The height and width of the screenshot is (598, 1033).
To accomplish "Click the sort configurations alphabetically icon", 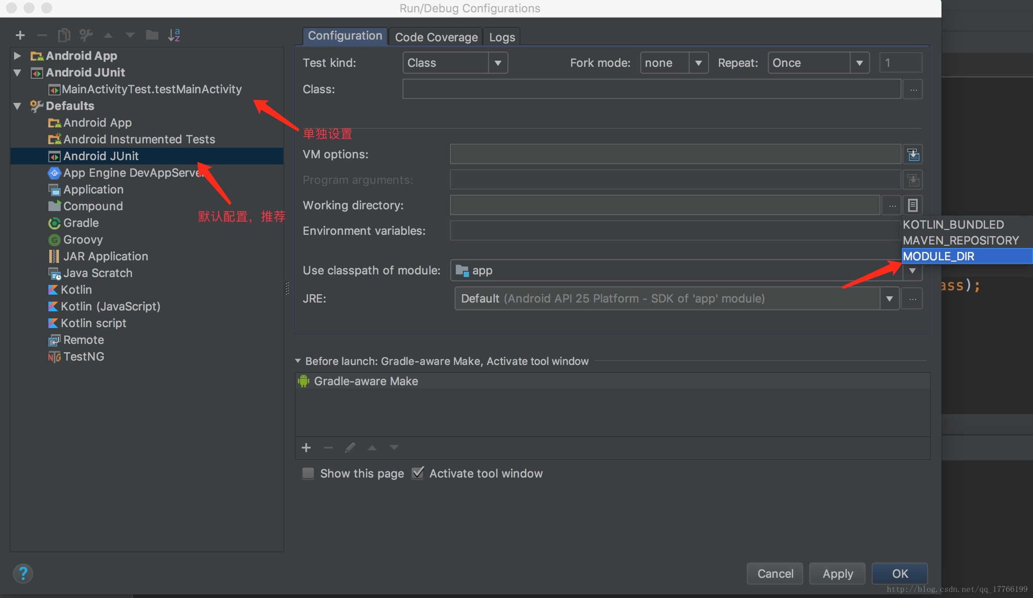I will pos(174,35).
